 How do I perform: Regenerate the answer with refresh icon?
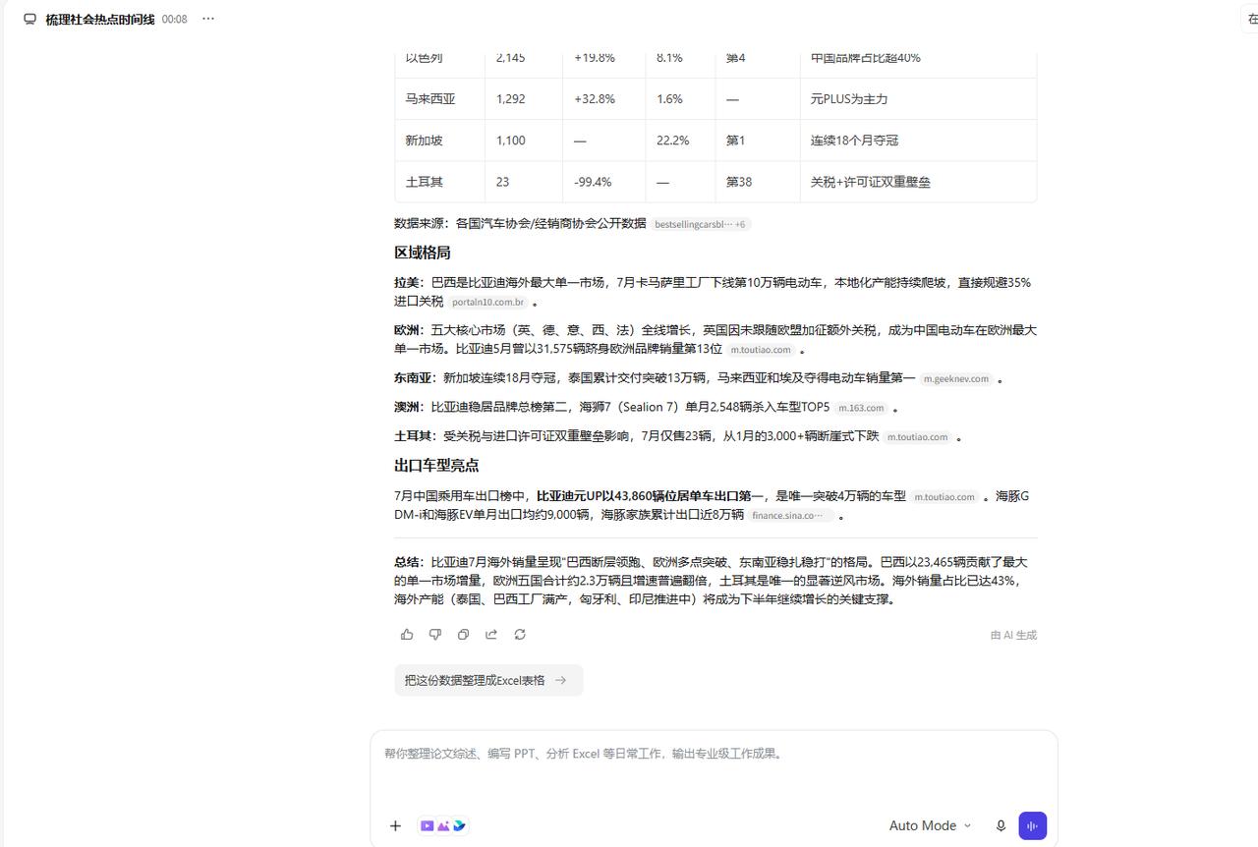tap(520, 635)
